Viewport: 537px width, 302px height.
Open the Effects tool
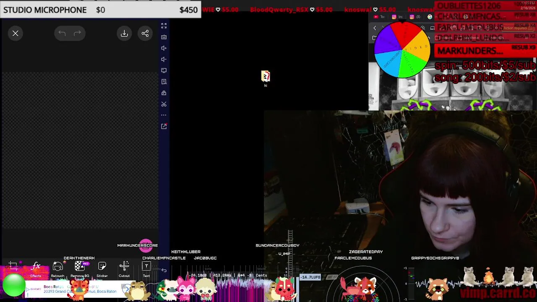tap(36, 269)
